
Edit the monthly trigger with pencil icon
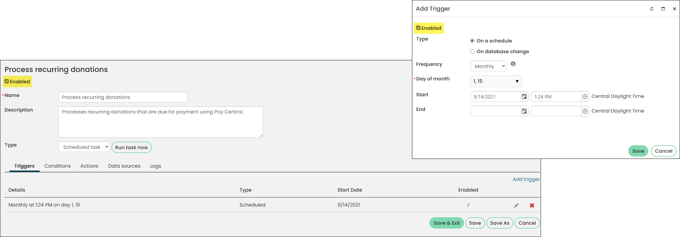(516, 206)
